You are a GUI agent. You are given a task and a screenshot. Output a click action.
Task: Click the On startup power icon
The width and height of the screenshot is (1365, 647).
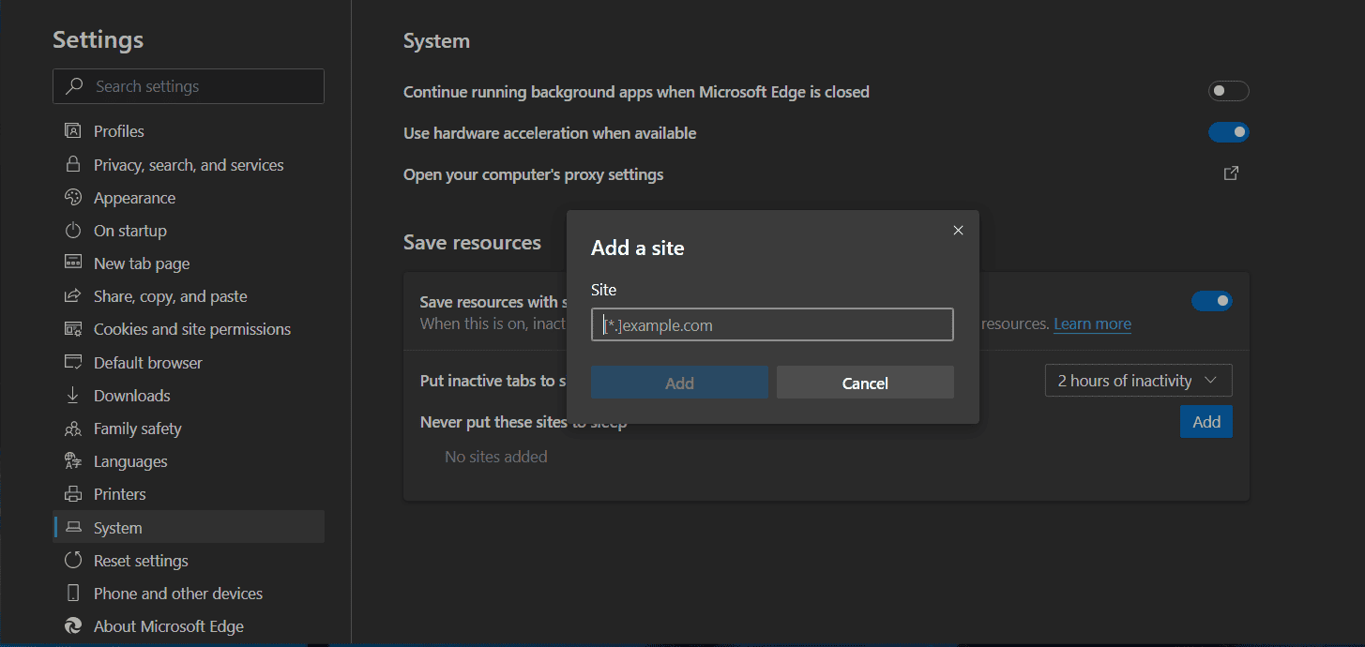73,230
